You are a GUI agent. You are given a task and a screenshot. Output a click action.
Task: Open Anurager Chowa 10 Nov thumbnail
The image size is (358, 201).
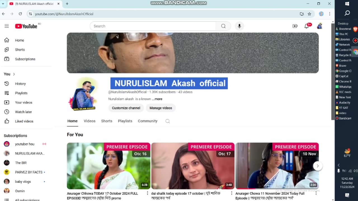277,166
